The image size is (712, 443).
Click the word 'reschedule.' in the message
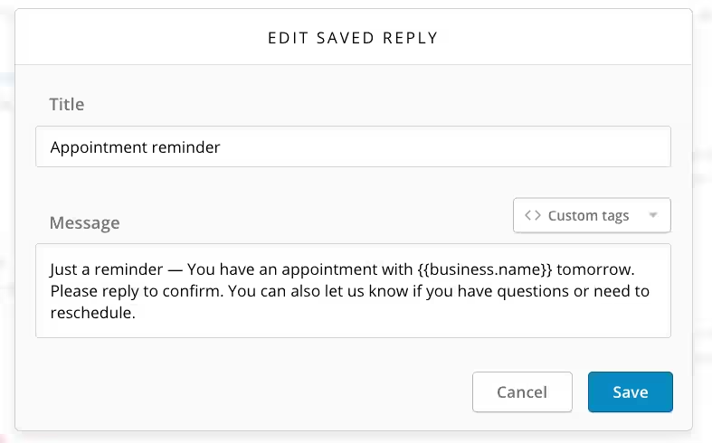tap(92, 313)
